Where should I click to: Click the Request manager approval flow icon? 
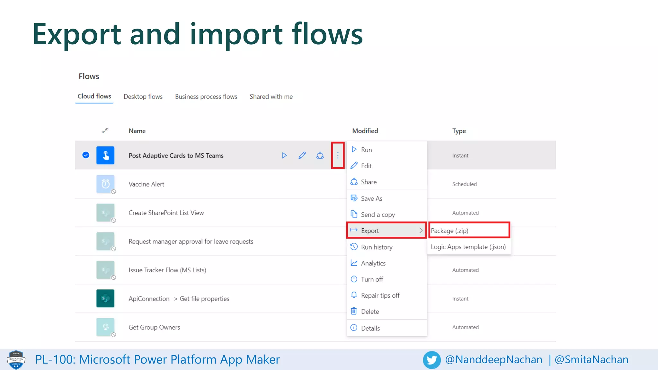point(105,241)
